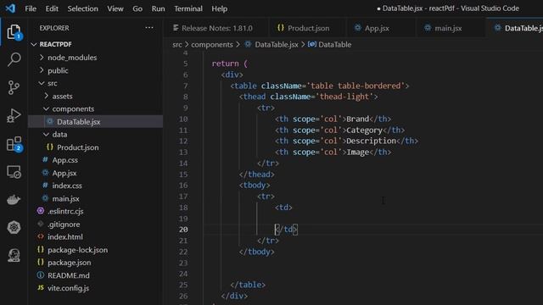Image resolution: width=543 pixels, height=305 pixels.
Task: Open the file name README.md in Explorer
Action: (x=69, y=275)
